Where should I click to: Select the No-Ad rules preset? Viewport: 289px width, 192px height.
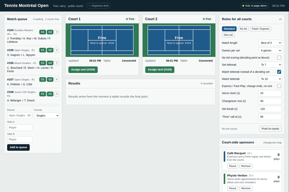243,29
